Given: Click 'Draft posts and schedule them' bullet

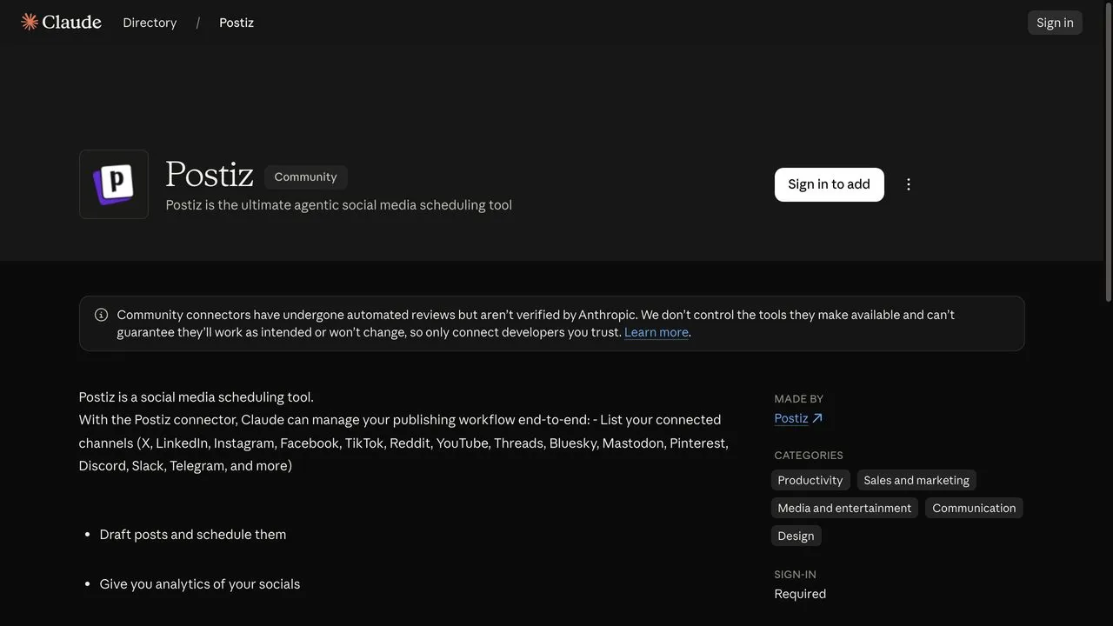Looking at the screenshot, I should tap(193, 534).
